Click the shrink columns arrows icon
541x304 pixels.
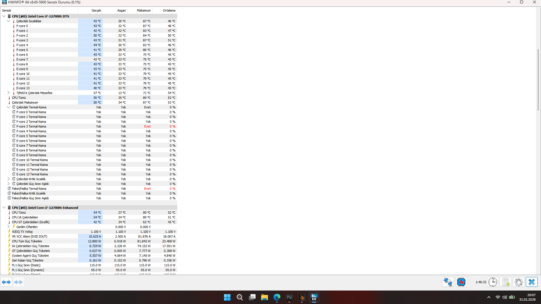coord(18,282)
